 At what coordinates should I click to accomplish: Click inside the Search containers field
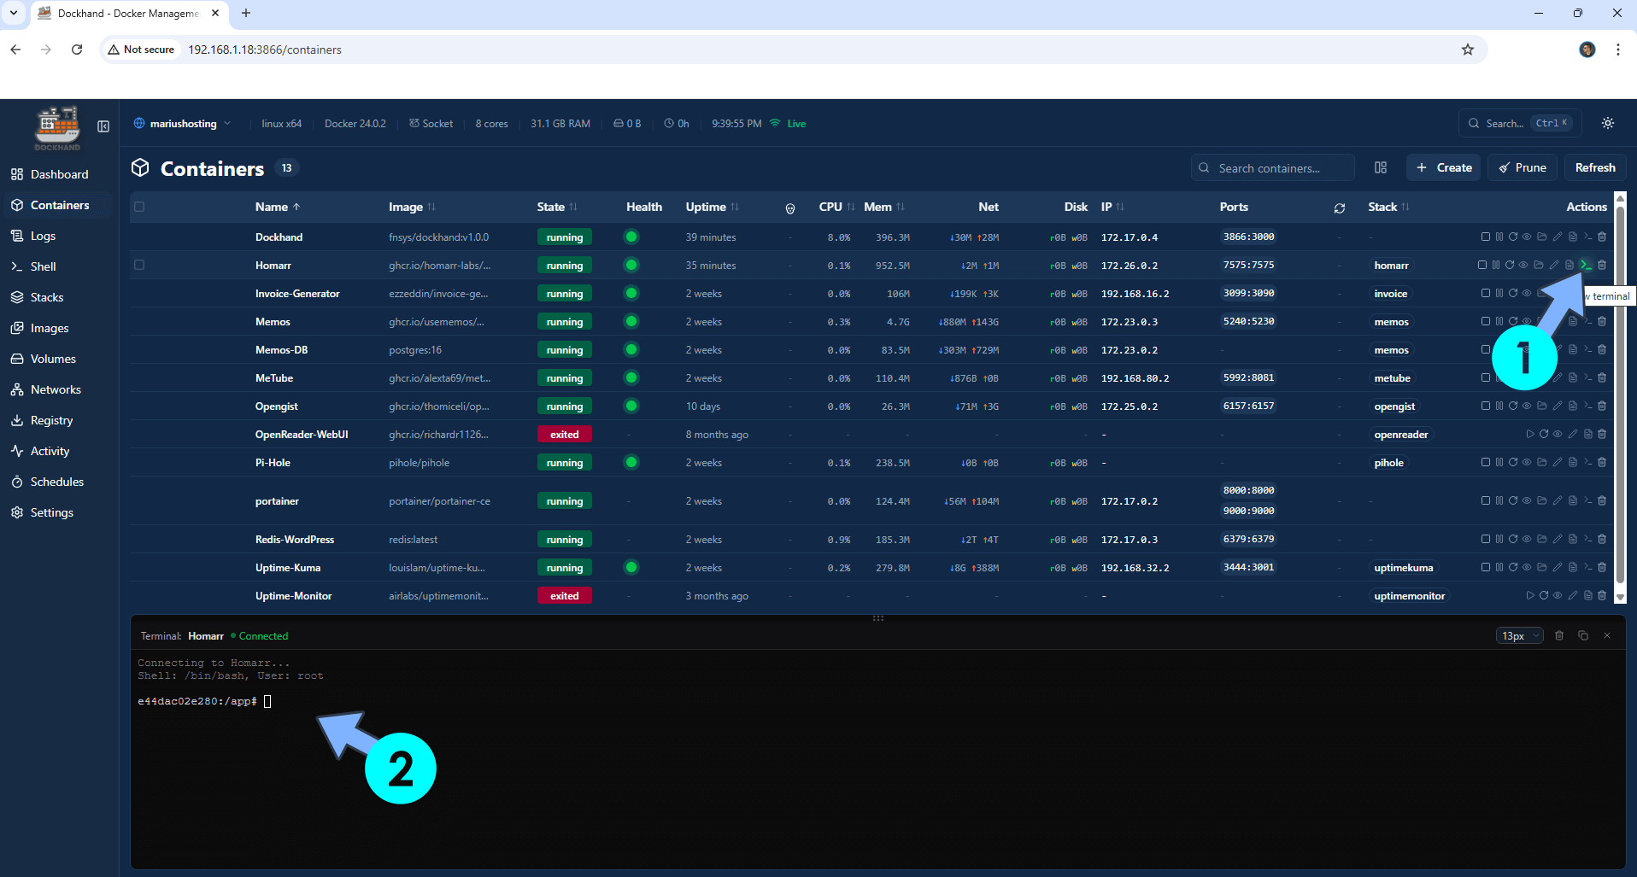1273,167
